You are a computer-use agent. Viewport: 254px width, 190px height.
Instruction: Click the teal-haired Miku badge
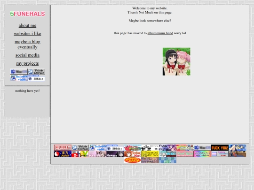point(167,154)
